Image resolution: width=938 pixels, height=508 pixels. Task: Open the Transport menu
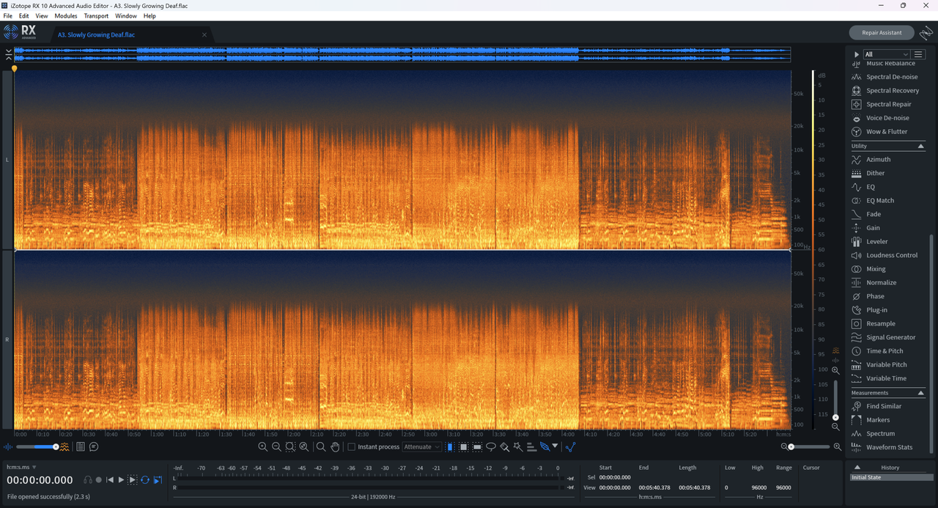[x=96, y=15]
